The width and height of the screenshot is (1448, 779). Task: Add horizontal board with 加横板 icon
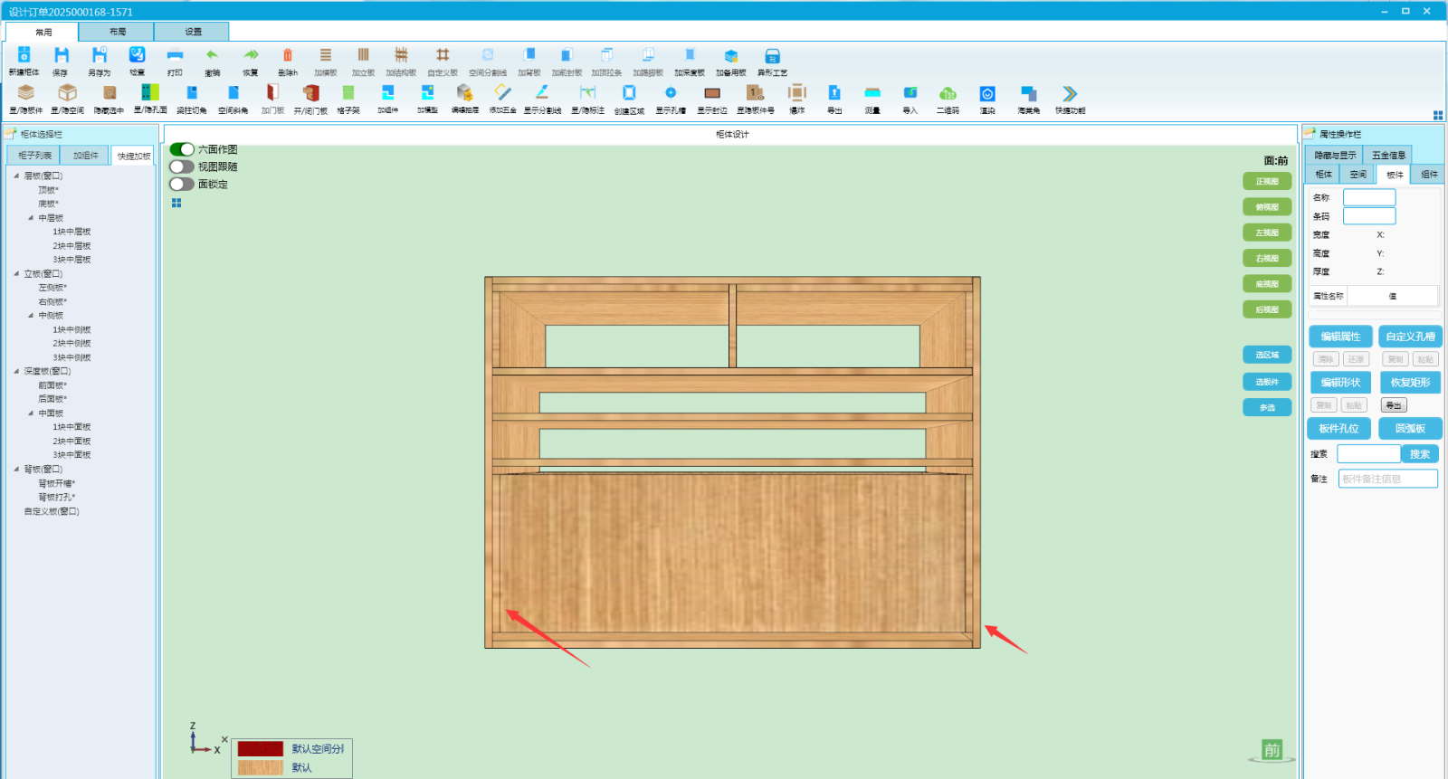(x=326, y=56)
